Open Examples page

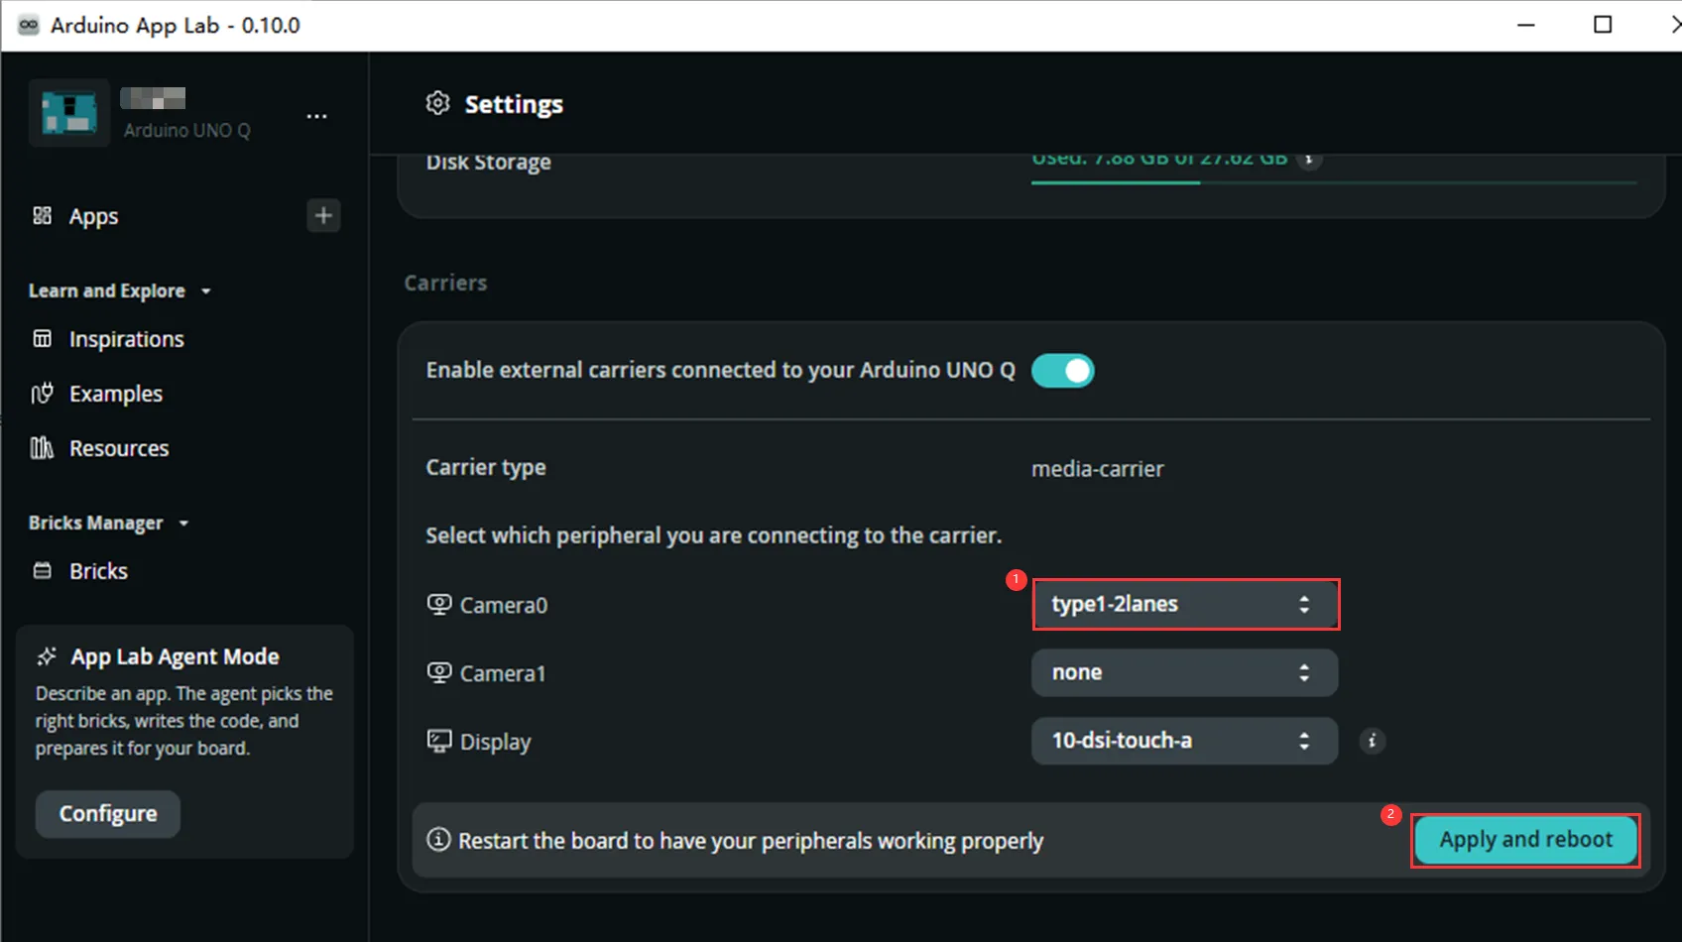(x=115, y=394)
